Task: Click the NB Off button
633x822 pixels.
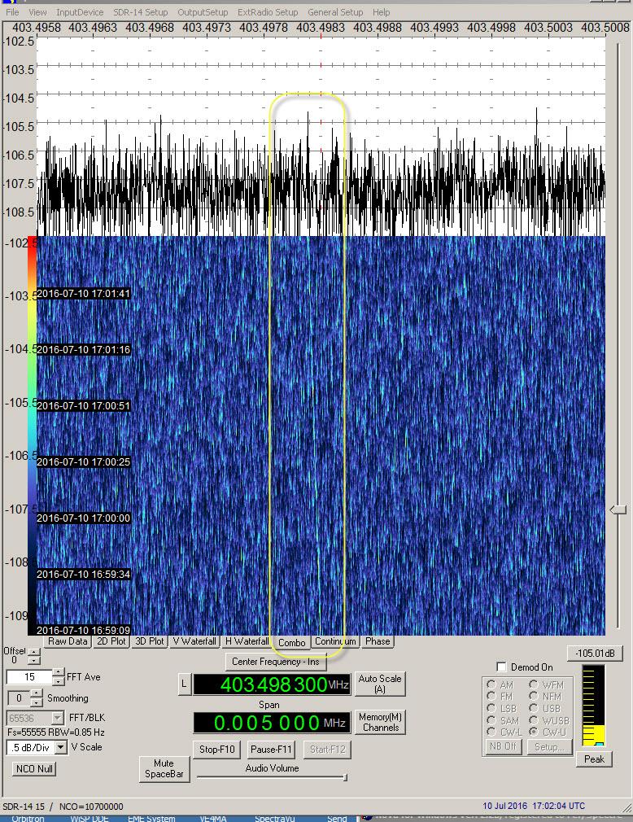Action: click(x=503, y=746)
